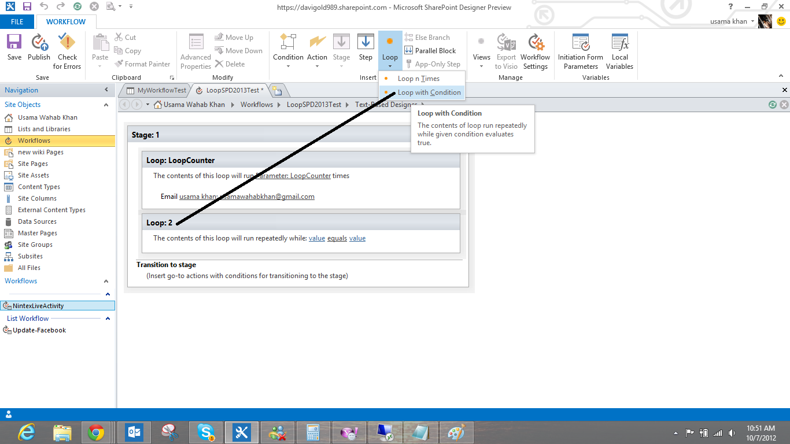
Task: Click the green refresh icon in address bar
Action: tap(773, 105)
